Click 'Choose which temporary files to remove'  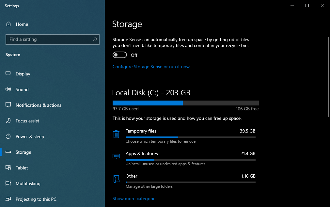[161, 141]
